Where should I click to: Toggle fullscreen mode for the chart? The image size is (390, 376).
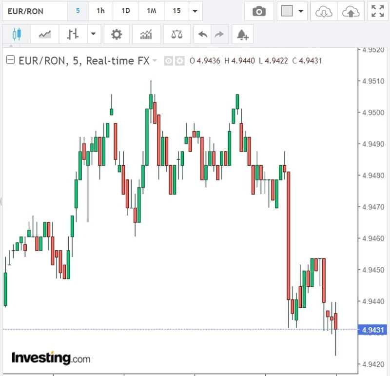tap(377, 11)
